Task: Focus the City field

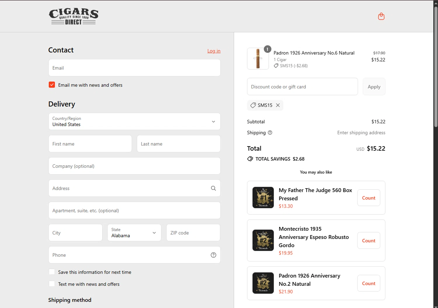Action: click(x=75, y=232)
